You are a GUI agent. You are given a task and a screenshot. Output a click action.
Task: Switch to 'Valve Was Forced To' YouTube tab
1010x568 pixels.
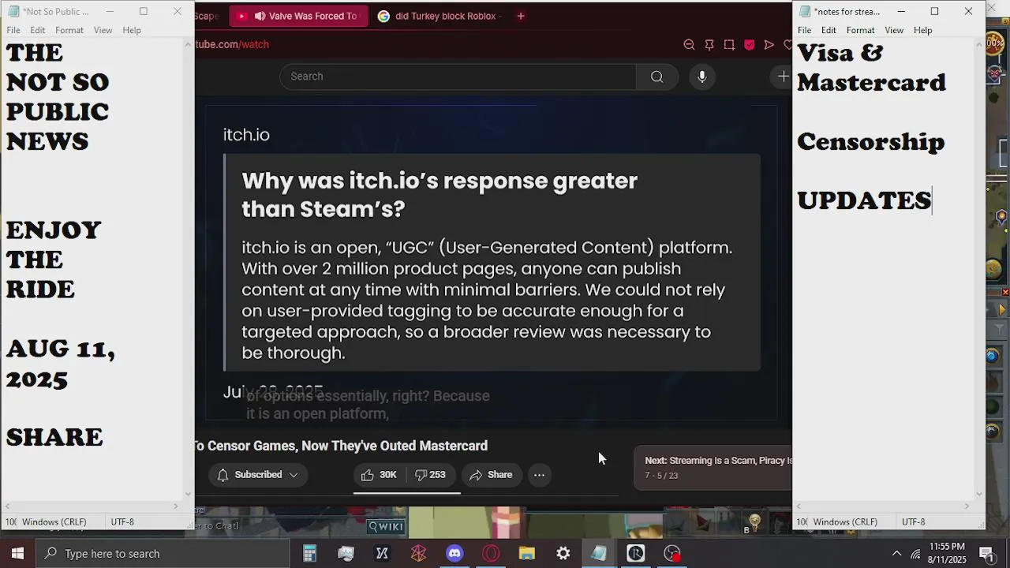(x=298, y=16)
